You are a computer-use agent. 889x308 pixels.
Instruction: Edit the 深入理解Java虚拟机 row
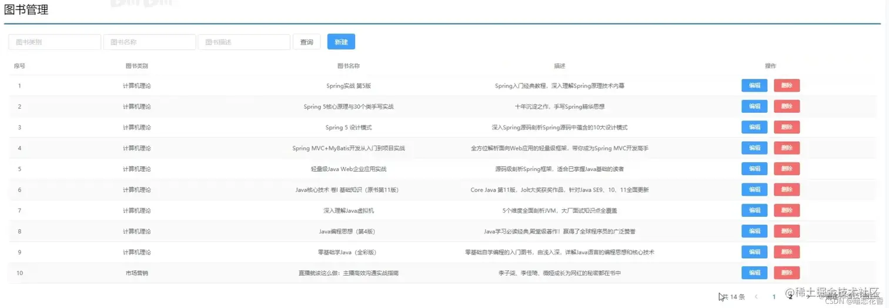tap(754, 210)
